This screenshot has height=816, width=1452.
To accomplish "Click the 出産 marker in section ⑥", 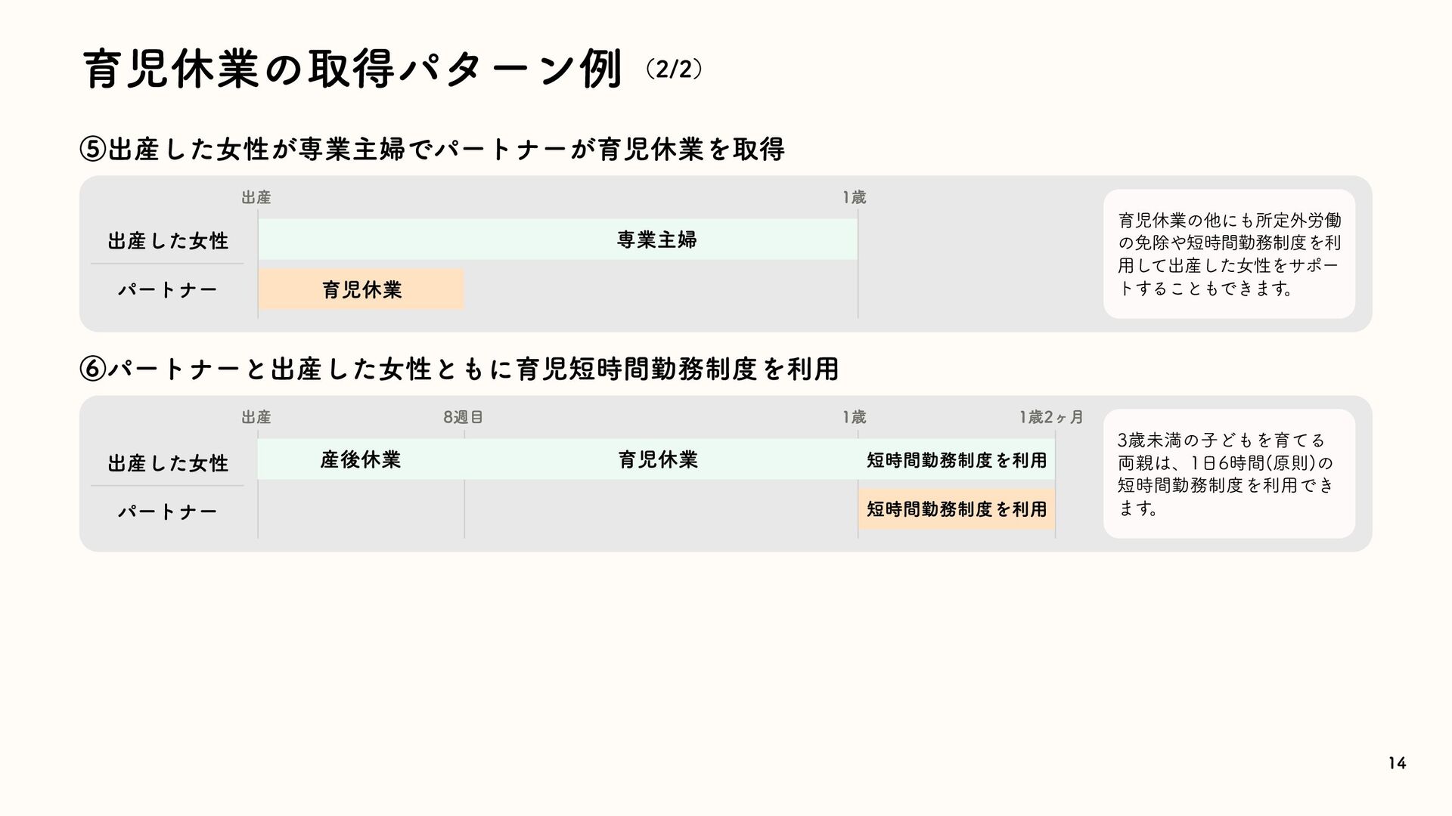I will coord(256,417).
